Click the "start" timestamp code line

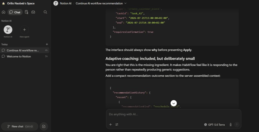tap(143, 18)
